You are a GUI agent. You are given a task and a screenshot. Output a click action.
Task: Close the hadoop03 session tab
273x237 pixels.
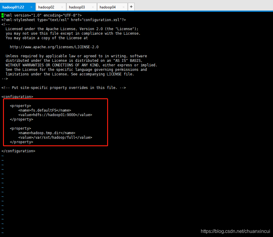[92, 7]
